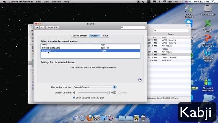
Task: Collapse the Search For section in Finder sidebar
Action: click(30, 70)
